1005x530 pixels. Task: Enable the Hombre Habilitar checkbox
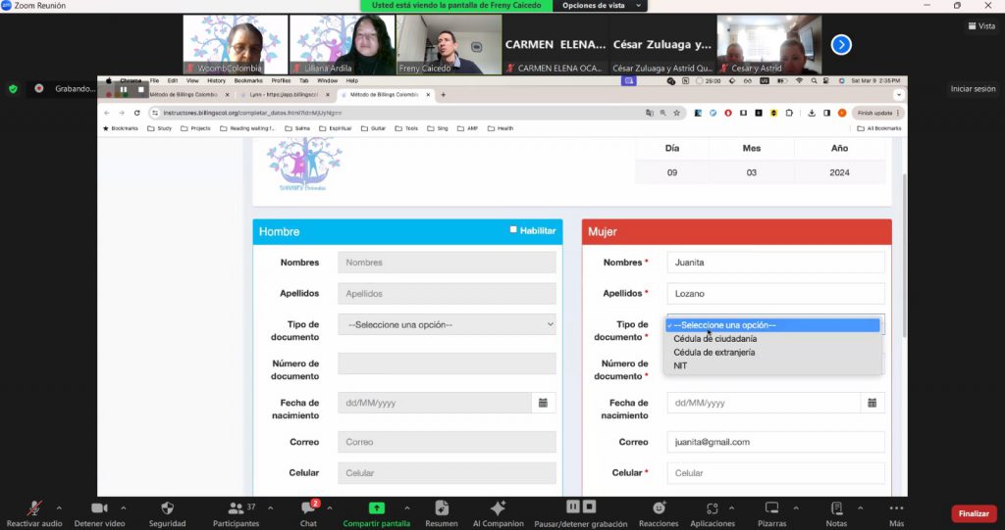click(512, 230)
